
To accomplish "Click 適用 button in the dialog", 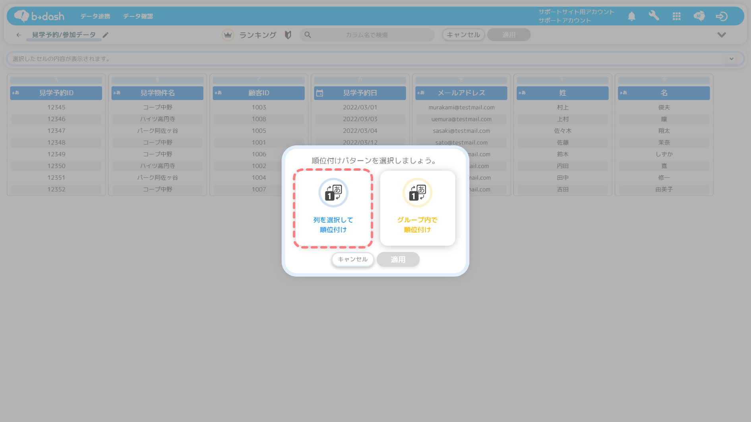I will pyautogui.click(x=398, y=259).
